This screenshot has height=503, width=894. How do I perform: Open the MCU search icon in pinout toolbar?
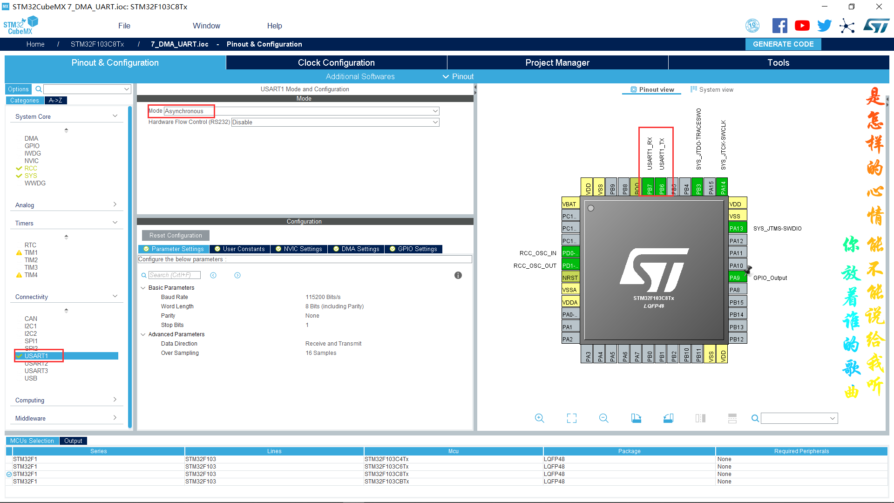pyautogui.click(x=755, y=418)
